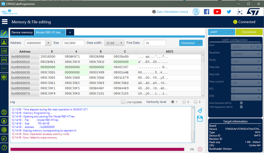Click the Address input field
The height and width of the screenshot is (153, 264).
[x=35, y=43]
